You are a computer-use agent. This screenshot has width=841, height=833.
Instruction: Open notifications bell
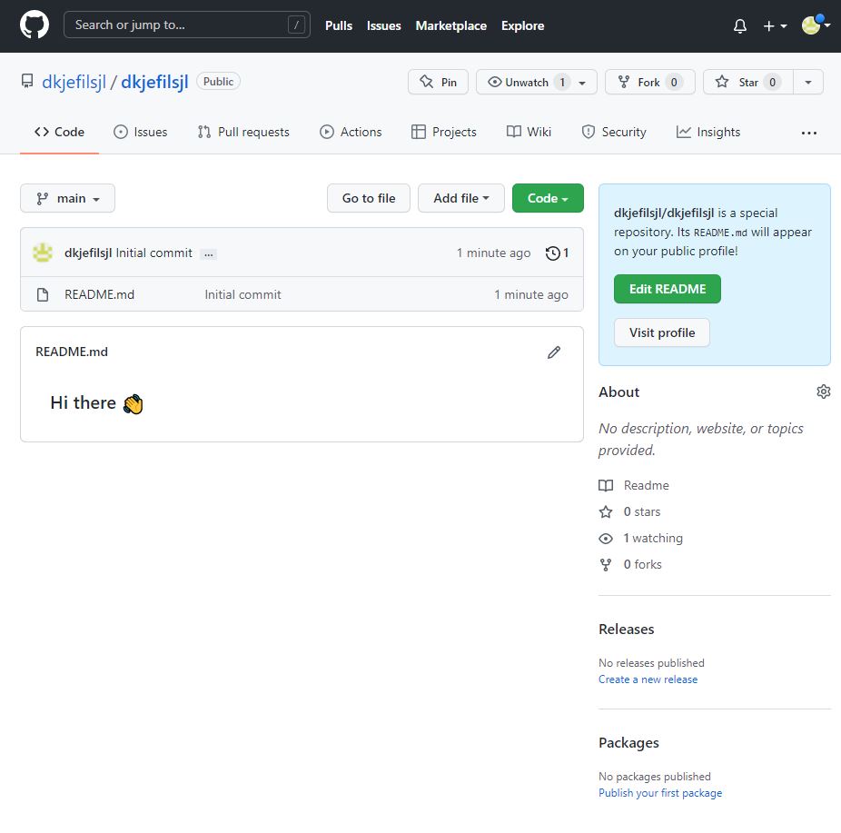[739, 25]
